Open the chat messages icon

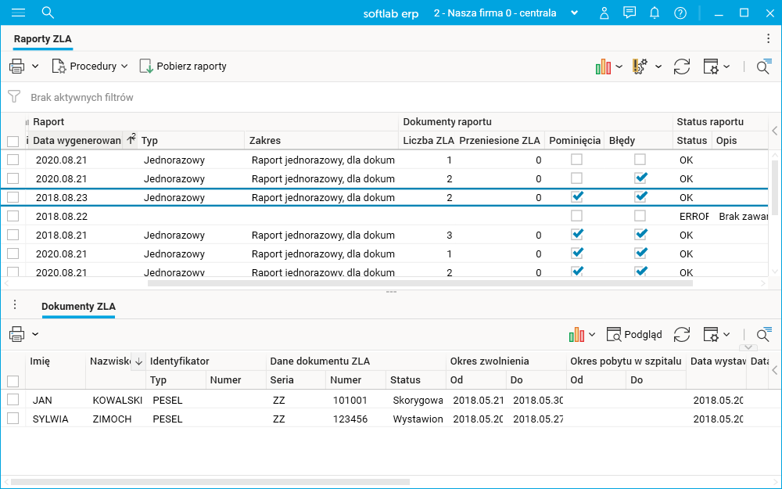point(630,13)
